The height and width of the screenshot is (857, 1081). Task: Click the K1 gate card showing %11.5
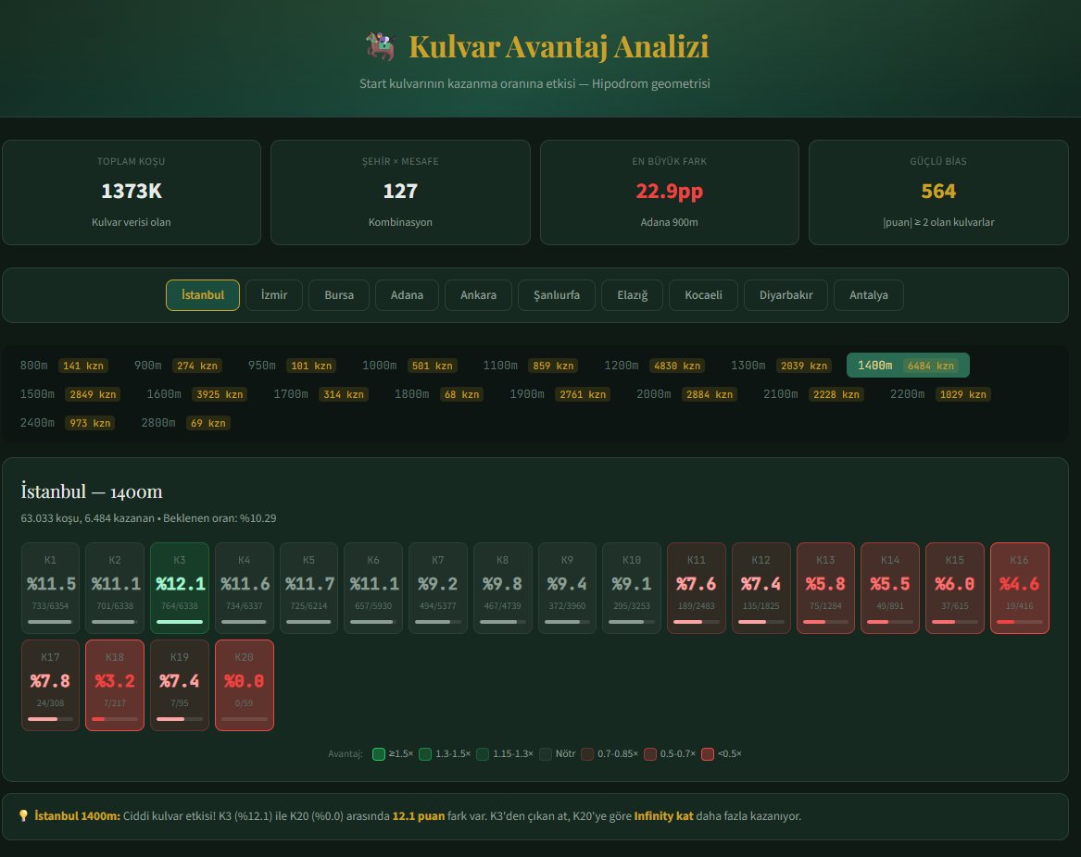pyautogui.click(x=50, y=588)
